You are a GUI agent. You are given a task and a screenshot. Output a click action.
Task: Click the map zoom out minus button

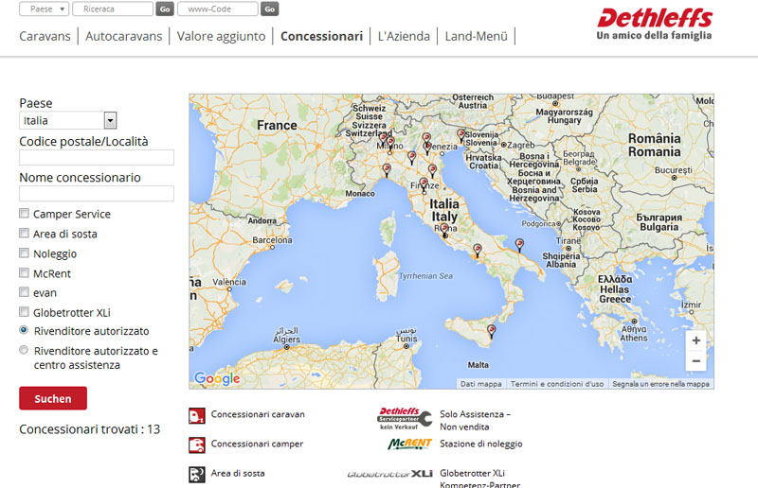coord(696,361)
